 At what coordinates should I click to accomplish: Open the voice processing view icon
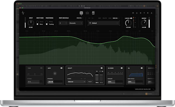click(x=81, y=13)
